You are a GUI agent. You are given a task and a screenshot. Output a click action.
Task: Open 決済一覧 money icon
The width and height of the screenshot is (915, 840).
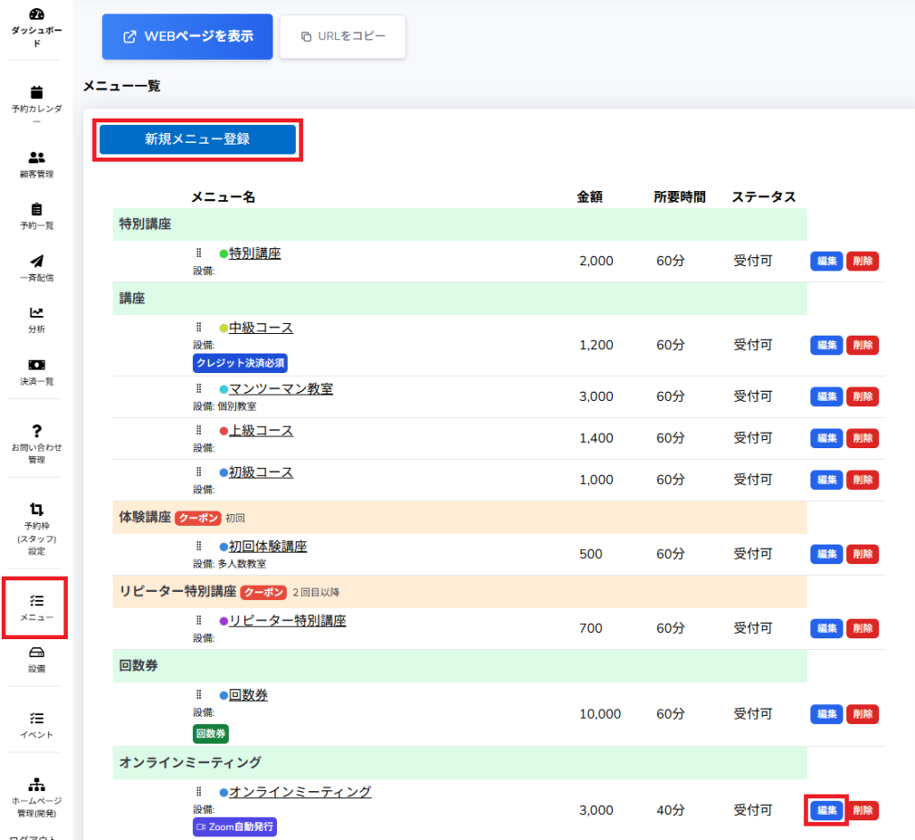[x=37, y=365]
